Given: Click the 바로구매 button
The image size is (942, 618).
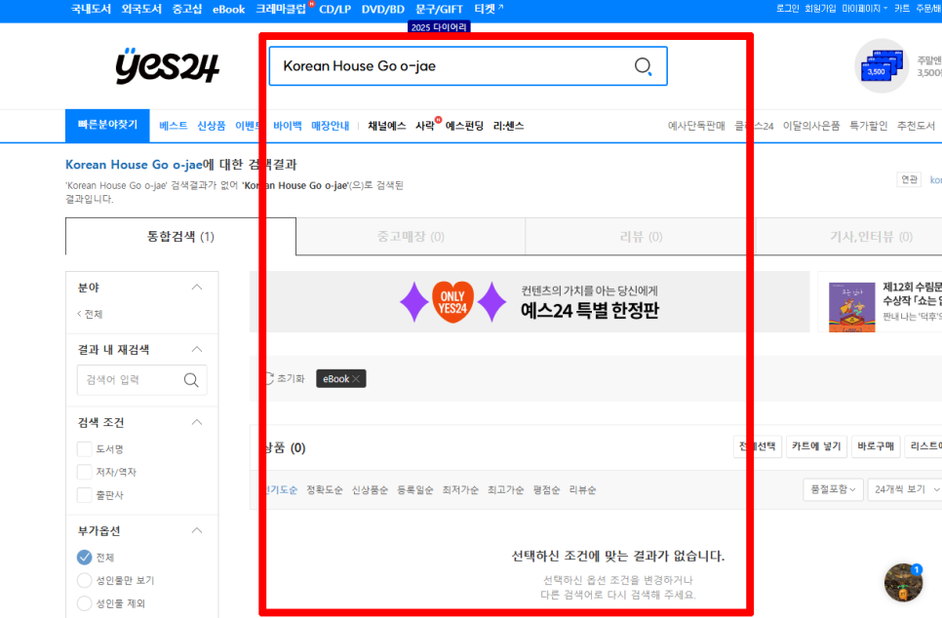Looking at the screenshot, I should tap(876, 446).
